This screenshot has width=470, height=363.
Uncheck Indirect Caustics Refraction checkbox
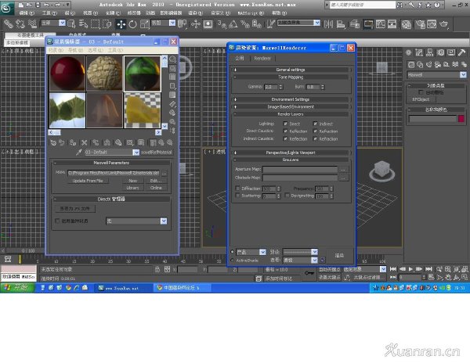315,138
